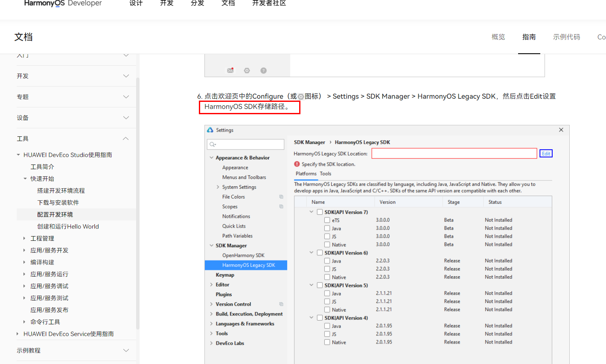Open 下载与安装软件 in the sidebar
606x364 pixels.
58,202
